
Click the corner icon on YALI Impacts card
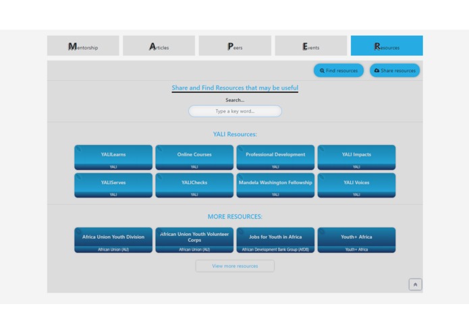pyautogui.click(x=321, y=148)
